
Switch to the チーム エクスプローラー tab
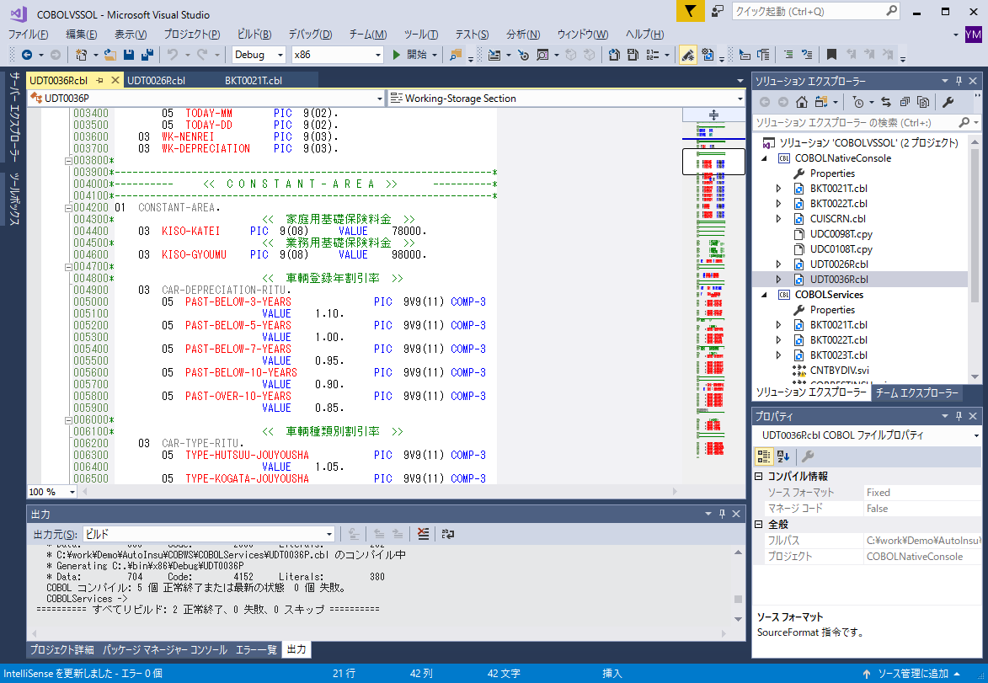[x=916, y=392]
